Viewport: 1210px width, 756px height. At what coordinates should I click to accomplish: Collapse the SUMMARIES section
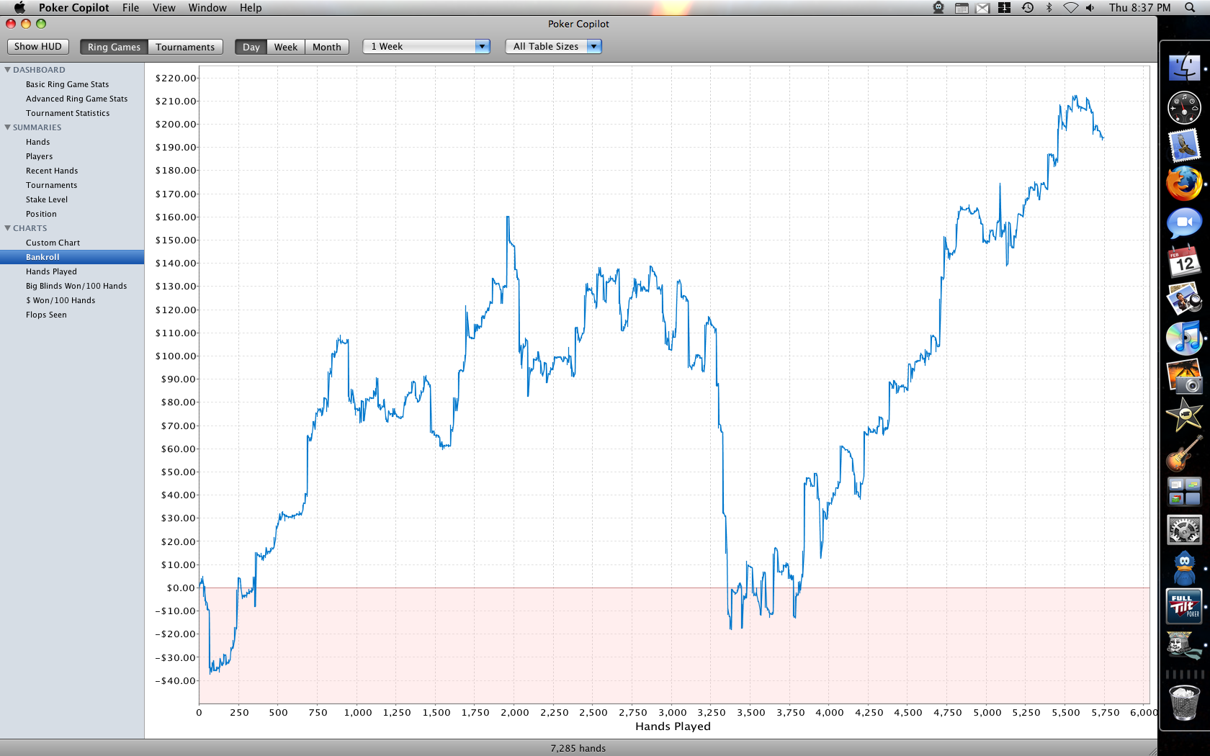(x=7, y=127)
